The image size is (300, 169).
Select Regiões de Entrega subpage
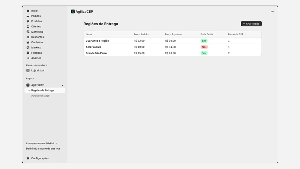[45, 90]
